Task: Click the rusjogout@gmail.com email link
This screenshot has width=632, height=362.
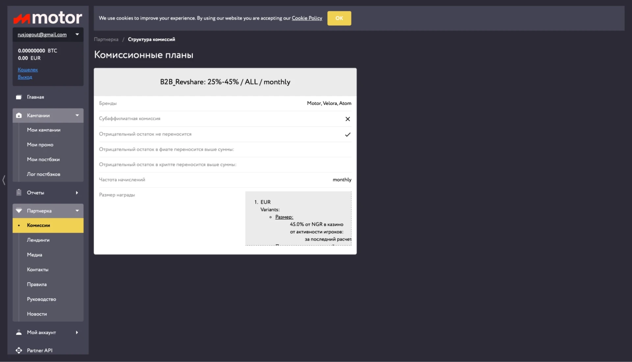Action: point(42,35)
